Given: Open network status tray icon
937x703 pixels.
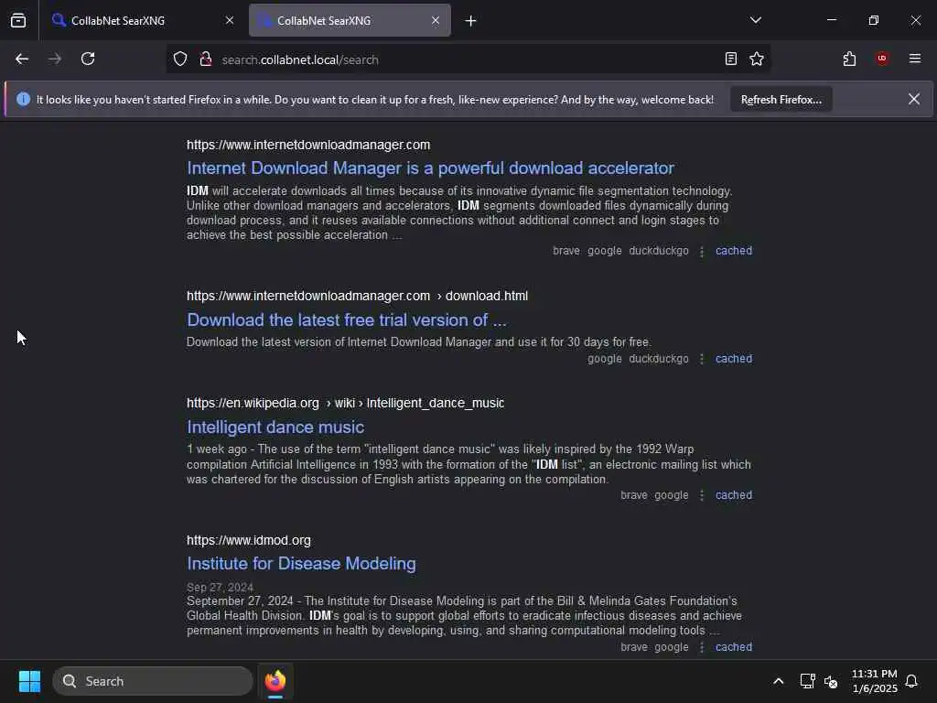Looking at the screenshot, I should click(x=807, y=681).
